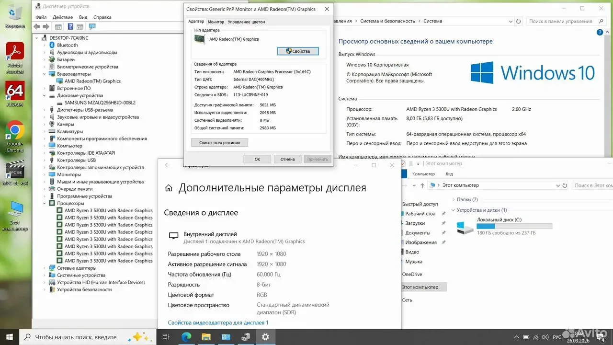Open the Файл menu in Device Manager
The height and width of the screenshot is (345, 613).
coord(41,17)
